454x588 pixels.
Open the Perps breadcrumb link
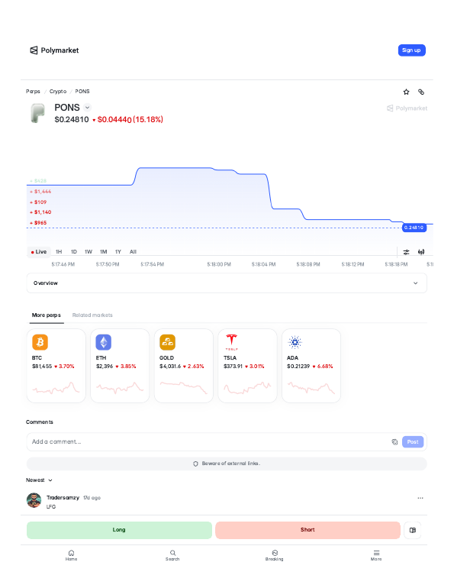pyautogui.click(x=33, y=91)
